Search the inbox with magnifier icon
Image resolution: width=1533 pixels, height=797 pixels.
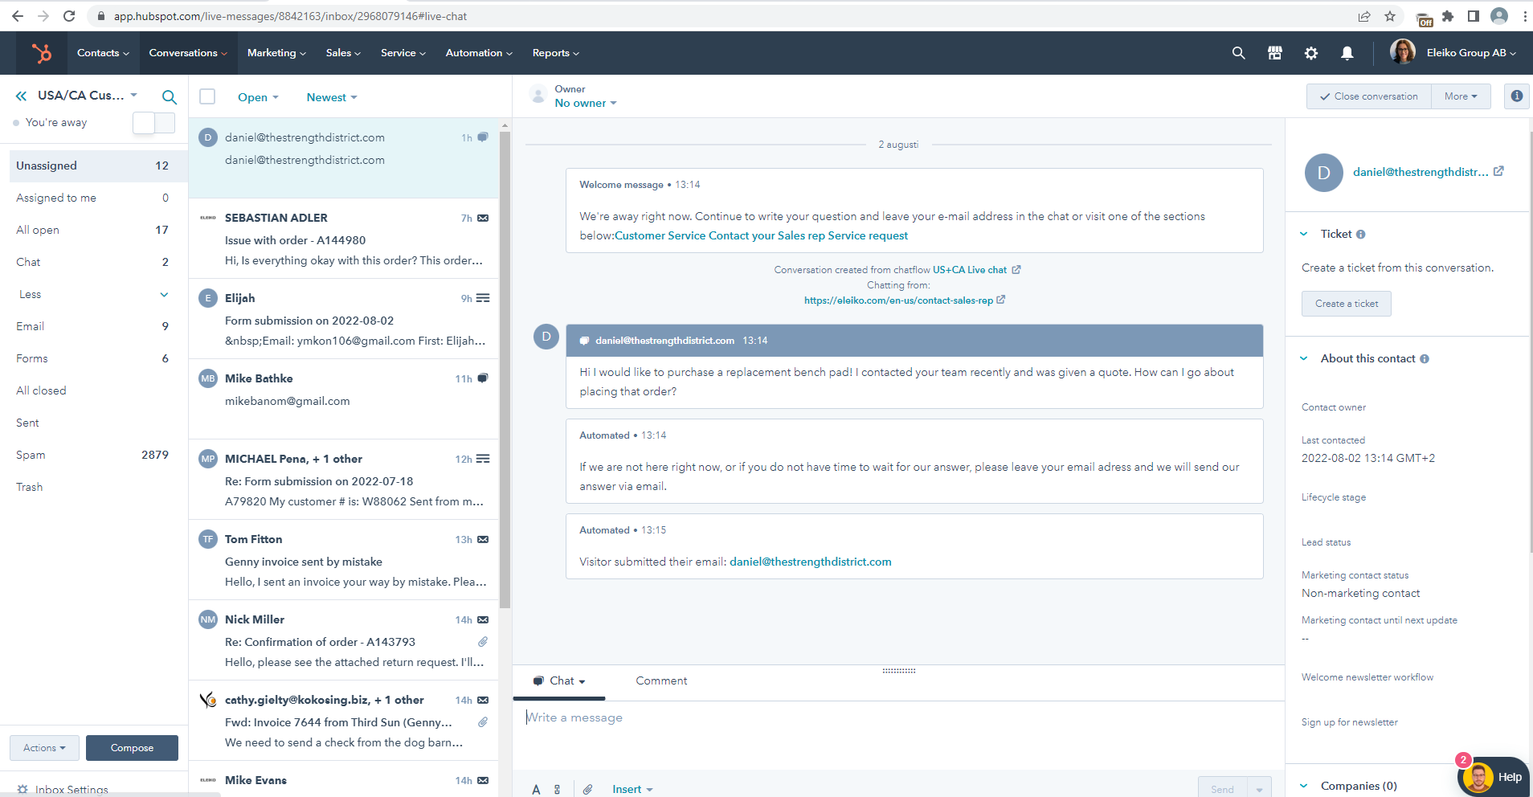(x=169, y=97)
